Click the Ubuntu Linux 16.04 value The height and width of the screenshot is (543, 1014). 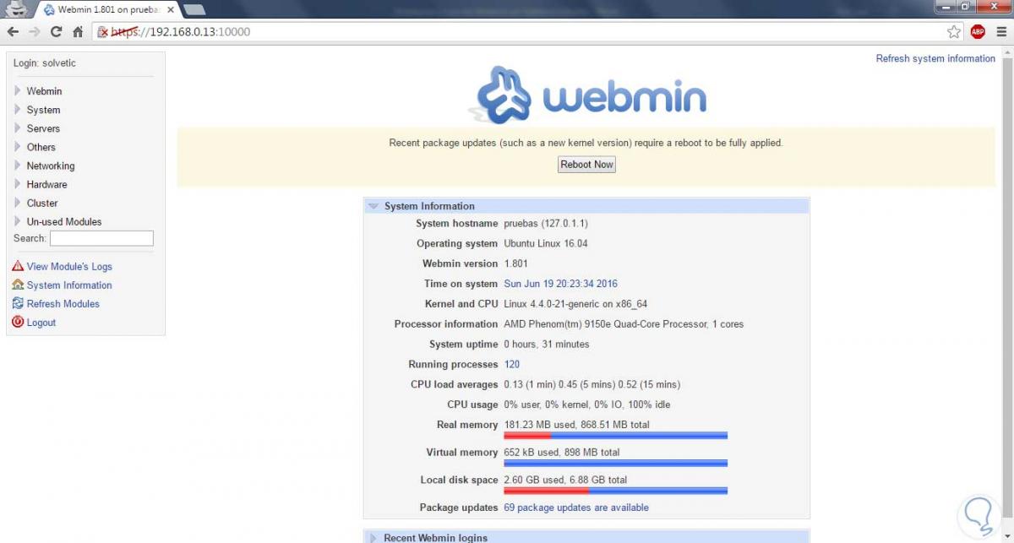[546, 243]
